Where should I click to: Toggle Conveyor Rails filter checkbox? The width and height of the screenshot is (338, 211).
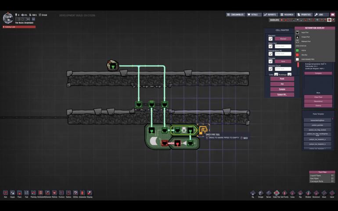(x=332, y=181)
